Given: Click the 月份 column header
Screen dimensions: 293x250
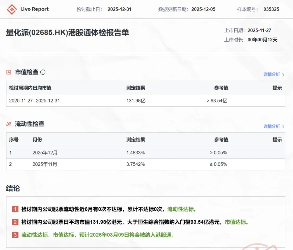Looking at the screenshot, I should [x=37, y=140].
